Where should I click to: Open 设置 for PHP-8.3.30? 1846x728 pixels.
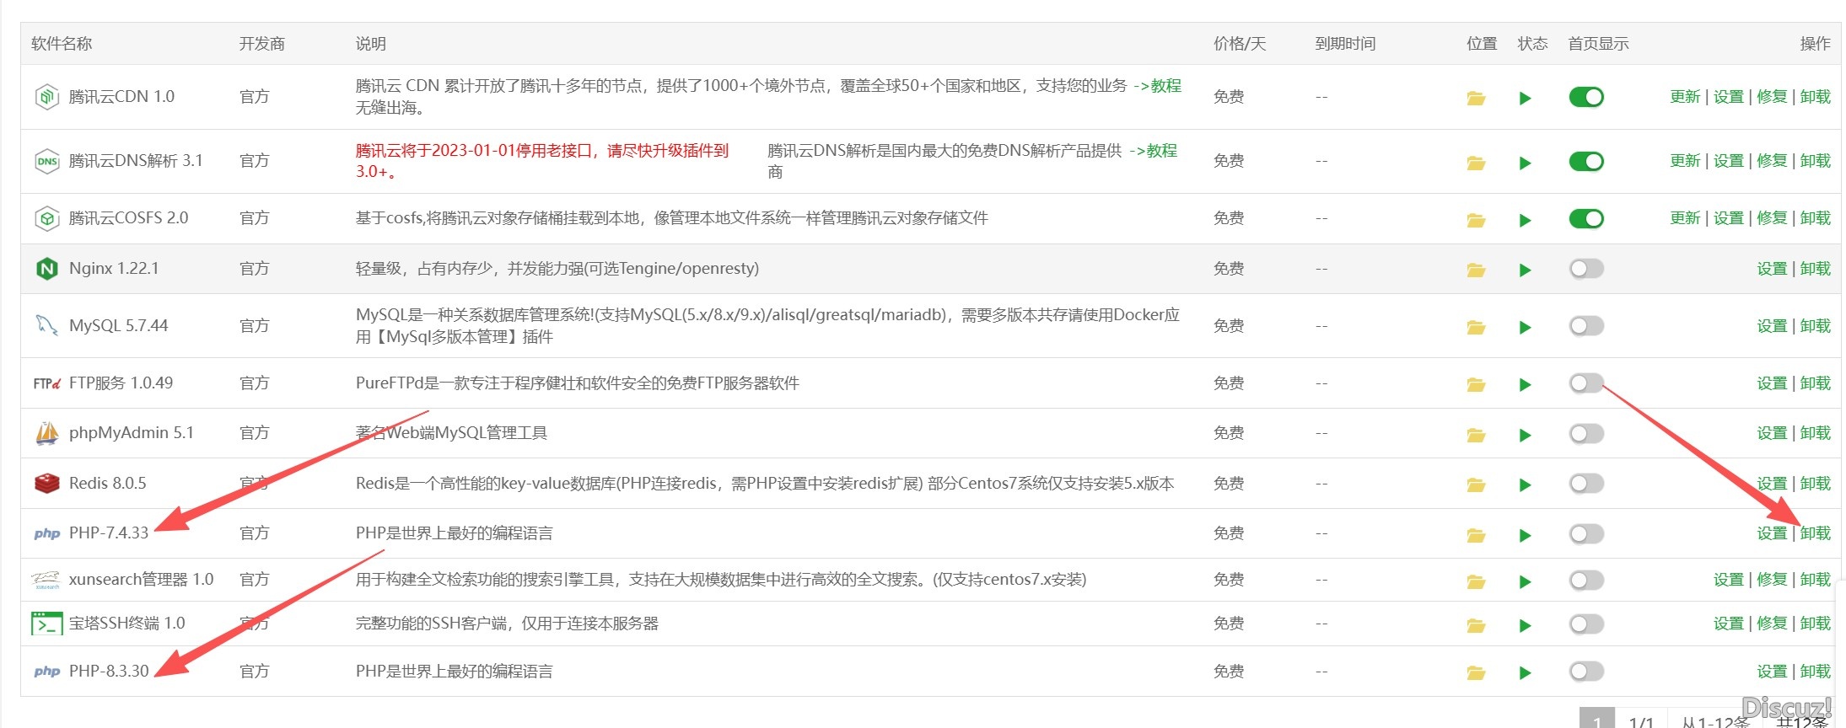[x=1772, y=672]
